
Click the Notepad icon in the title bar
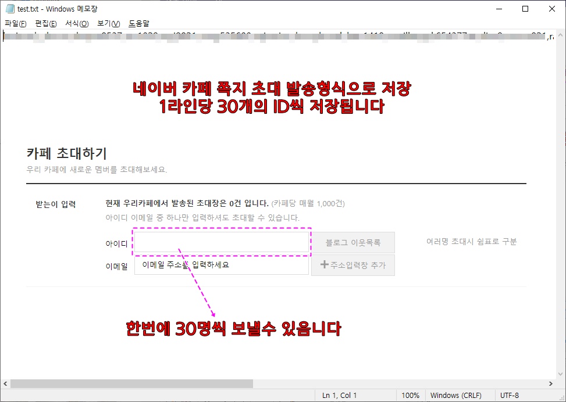pyautogui.click(x=10, y=9)
